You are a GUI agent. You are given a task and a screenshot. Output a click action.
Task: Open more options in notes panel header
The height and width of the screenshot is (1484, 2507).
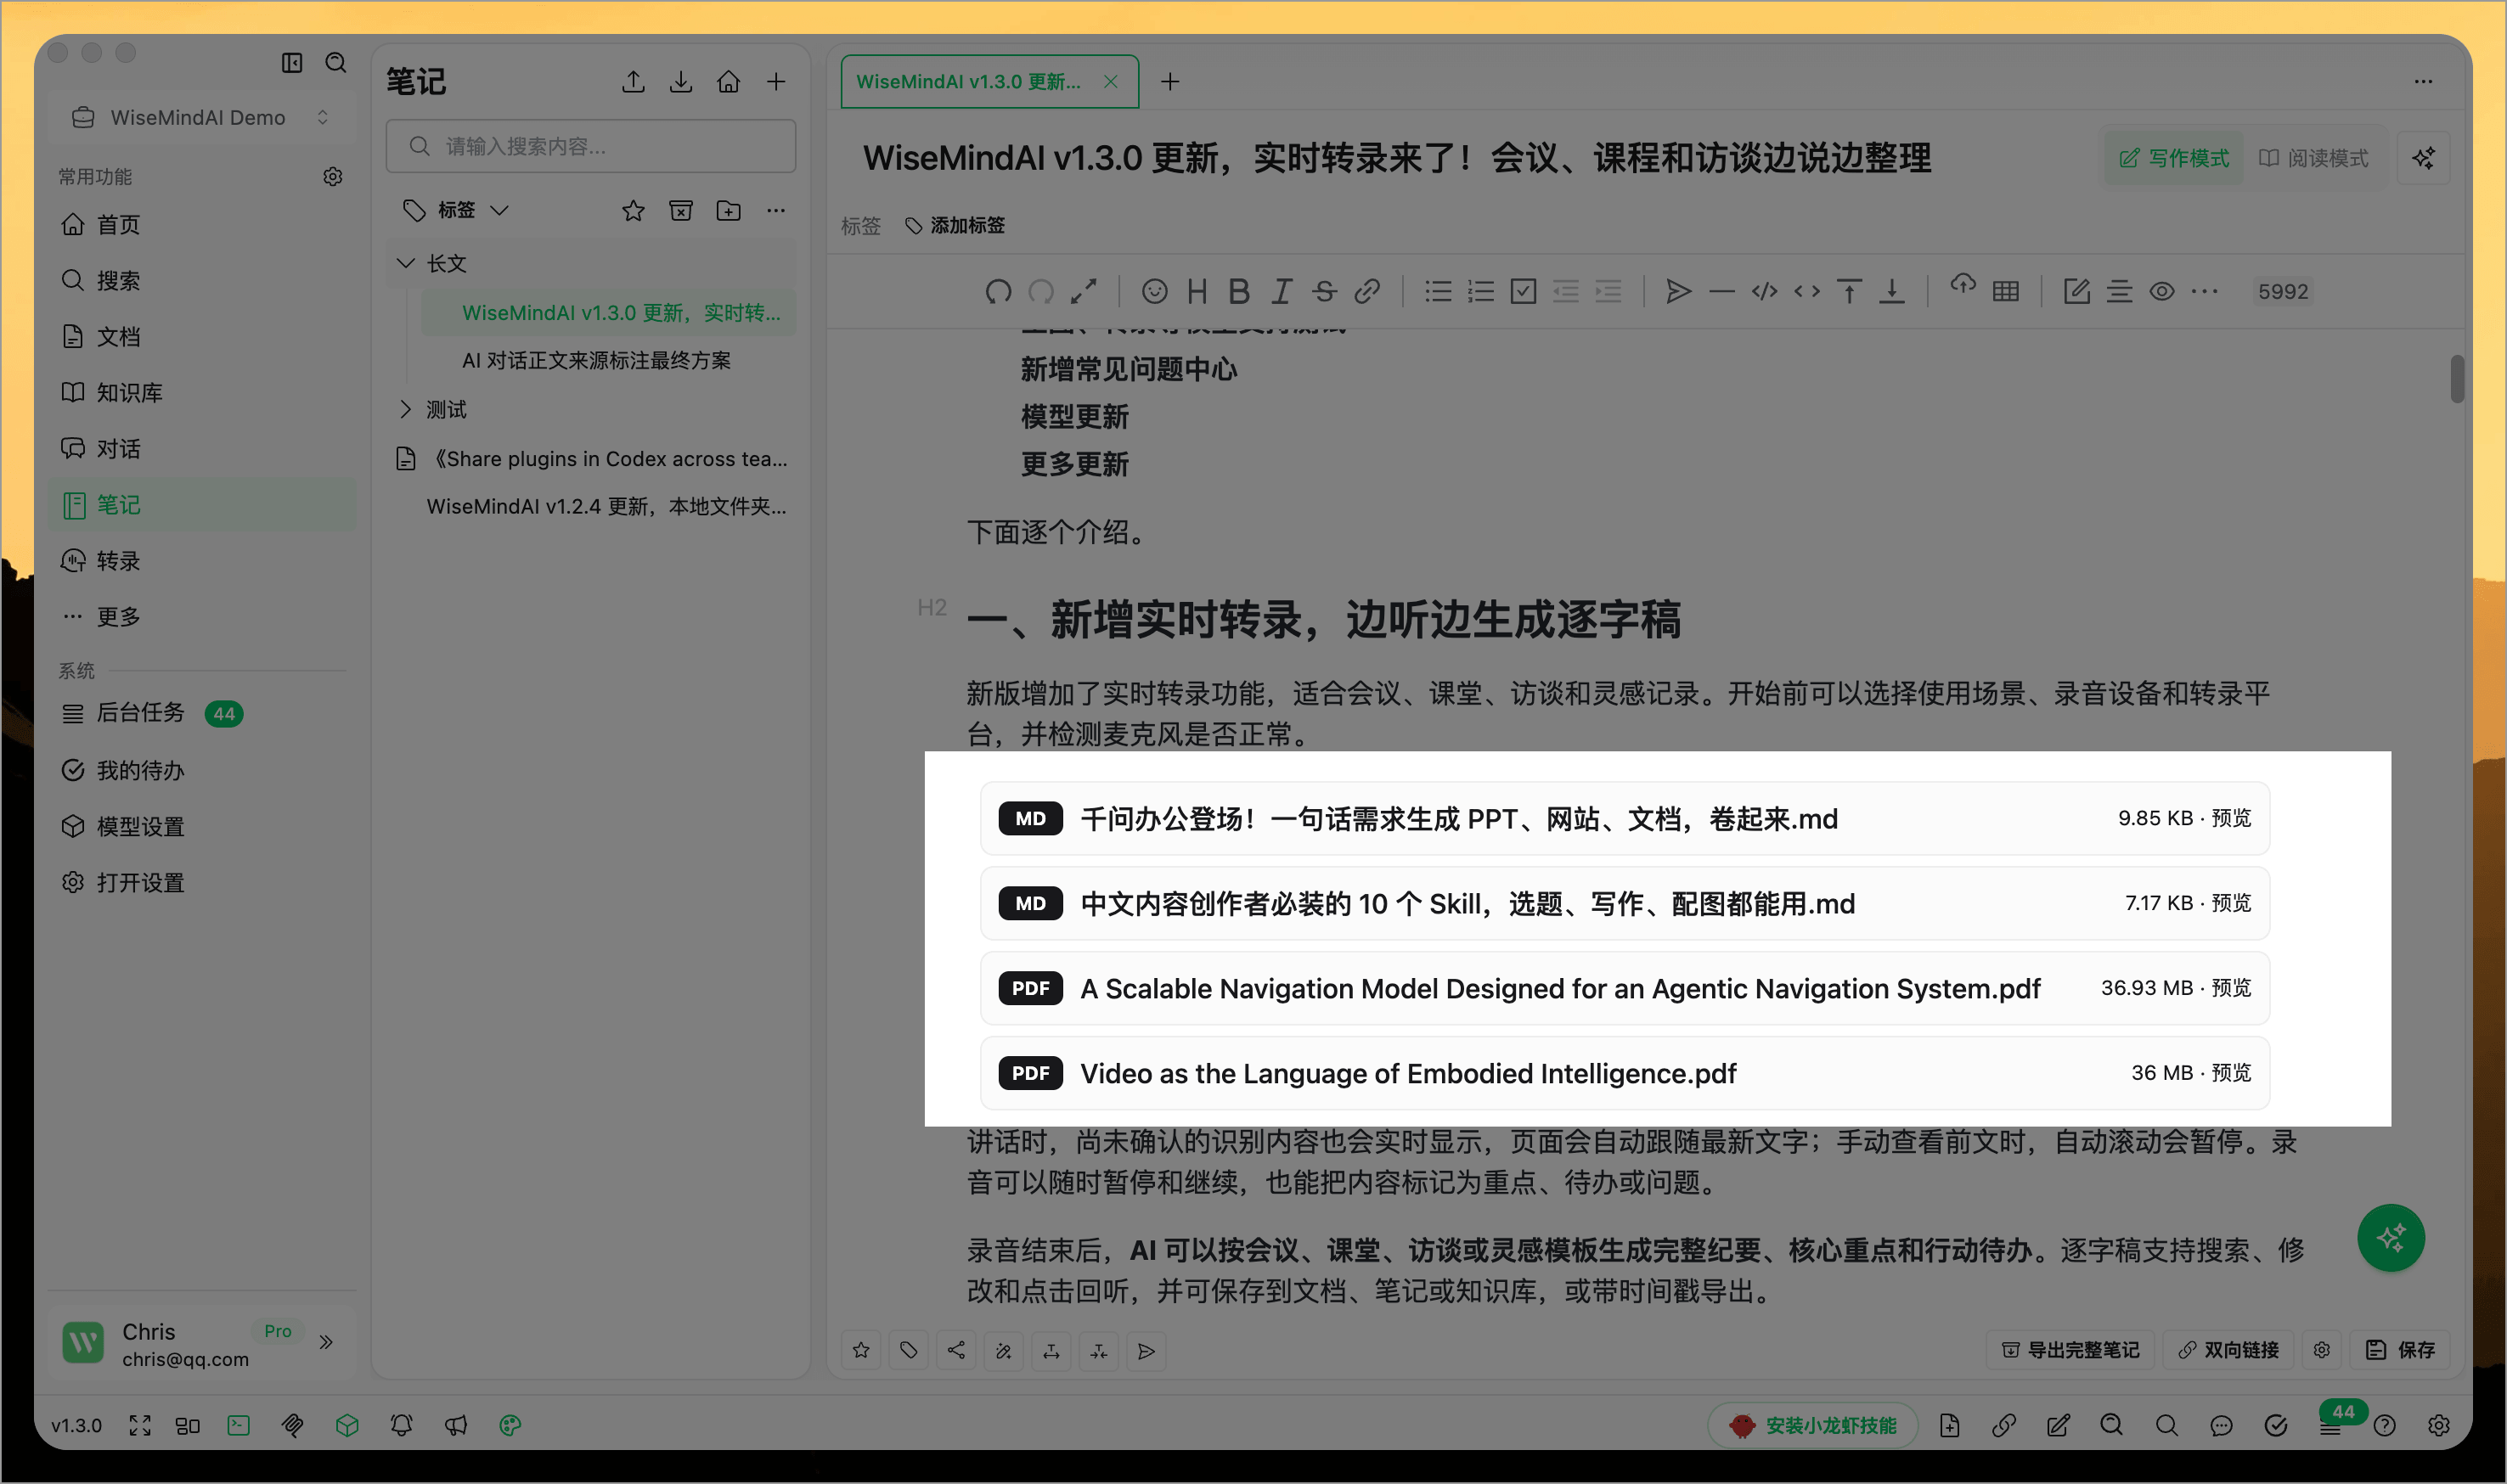[776, 210]
